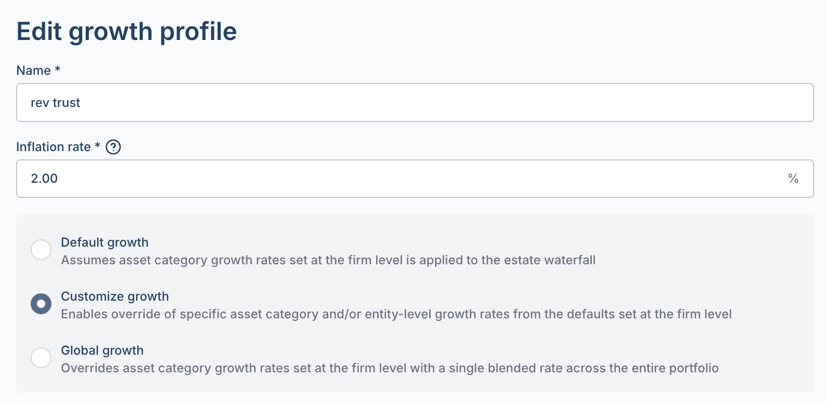
Task: Click the "Edit growth profile" heading
Action: point(127,32)
